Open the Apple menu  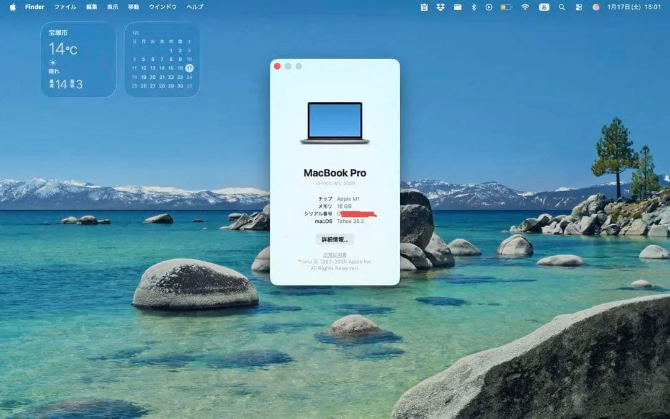(x=12, y=7)
